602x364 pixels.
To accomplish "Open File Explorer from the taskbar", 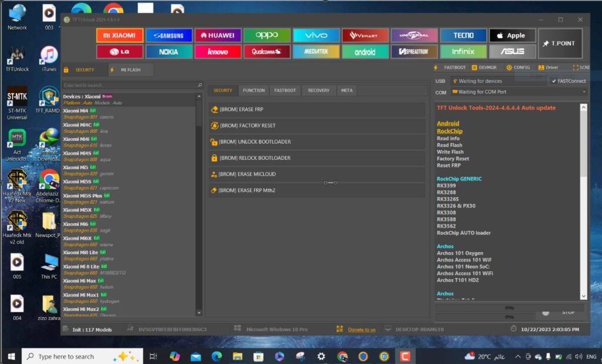I will (238, 356).
